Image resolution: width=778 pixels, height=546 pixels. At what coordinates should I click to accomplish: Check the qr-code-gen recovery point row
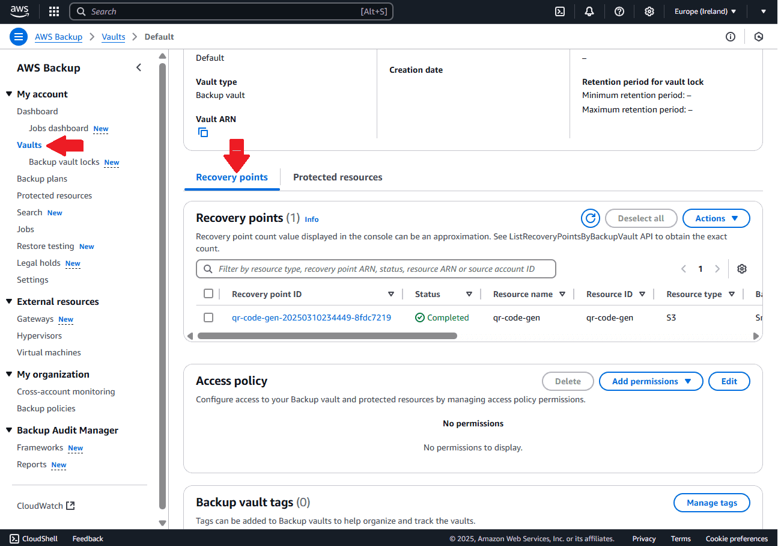208,317
